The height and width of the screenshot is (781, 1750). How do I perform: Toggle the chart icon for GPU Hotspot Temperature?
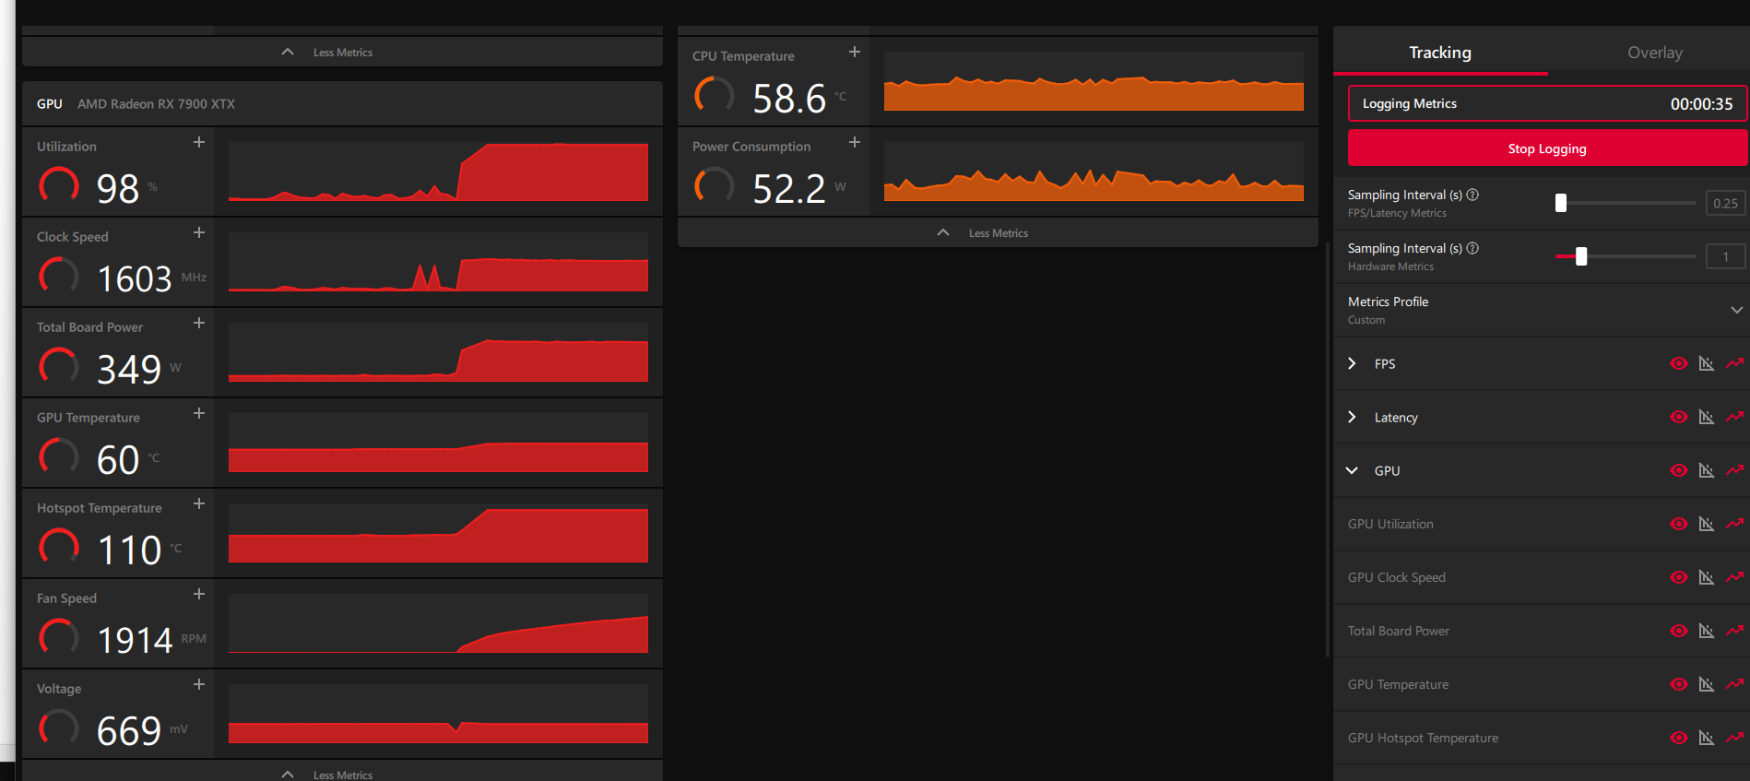coord(1707,738)
